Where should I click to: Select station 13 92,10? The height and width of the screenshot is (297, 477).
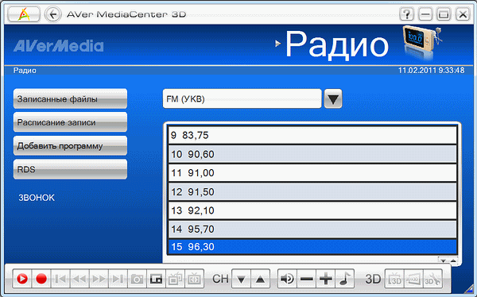[312, 210]
